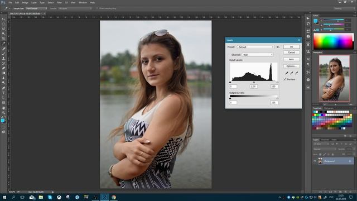Open the Sample layers dropdown in options bar
This screenshot has width=357, height=201.
click(x=75, y=8)
